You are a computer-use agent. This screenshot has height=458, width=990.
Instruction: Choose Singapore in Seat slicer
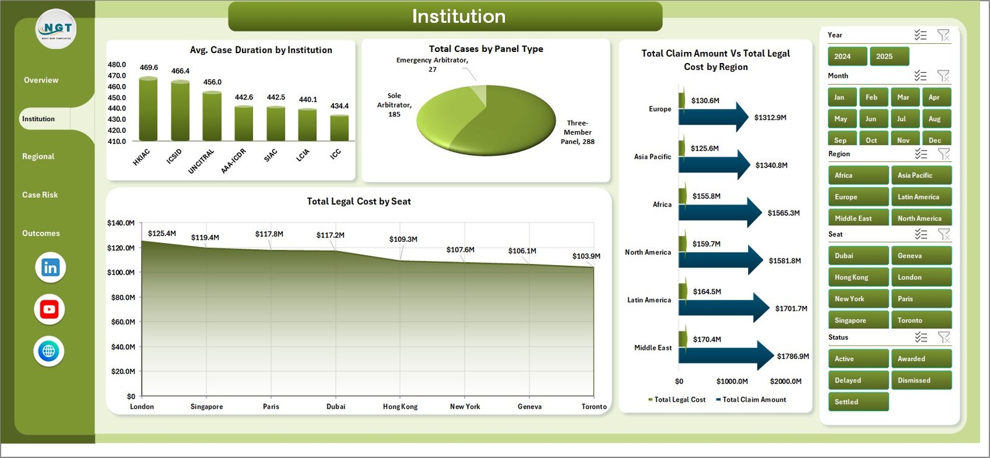[x=858, y=320]
